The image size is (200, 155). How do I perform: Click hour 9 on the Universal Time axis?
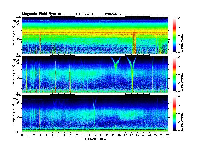pyautogui.click(x=77, y=135)
